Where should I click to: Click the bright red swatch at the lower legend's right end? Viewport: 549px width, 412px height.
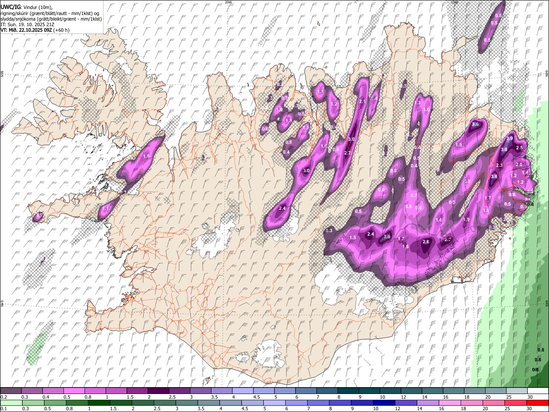(x=538, y=403)
